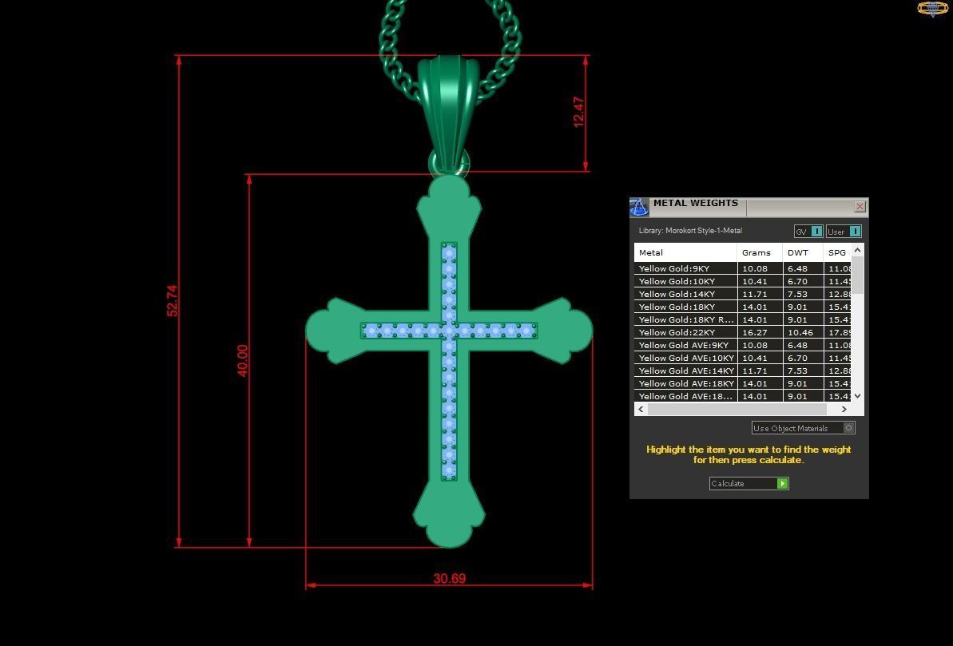Viewport: 953px width, 646px height.
Task: Click the vertical scrollbar thumb
Action: tap(858, 275)
